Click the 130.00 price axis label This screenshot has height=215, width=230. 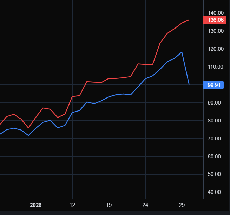(x=216, y=31)
